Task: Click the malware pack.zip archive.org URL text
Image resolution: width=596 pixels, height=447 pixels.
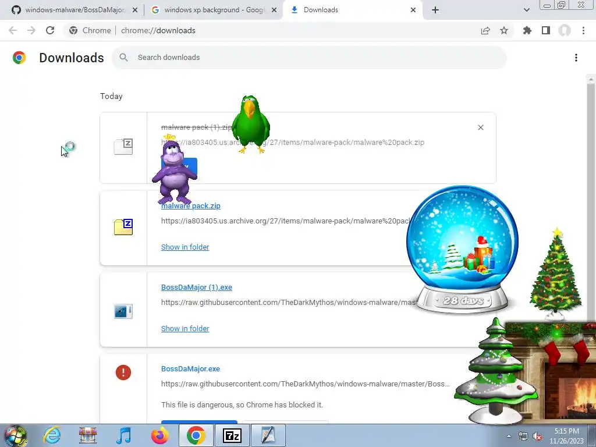Action: [x=285, y=221]
